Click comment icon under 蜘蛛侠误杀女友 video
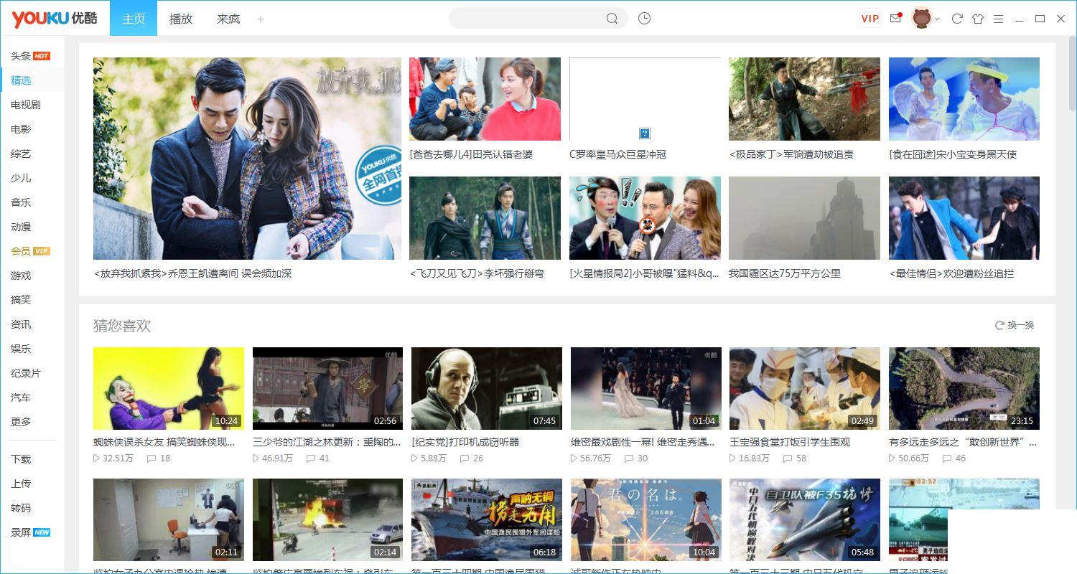Screen dimensions: 1077x574 (151, 458)
